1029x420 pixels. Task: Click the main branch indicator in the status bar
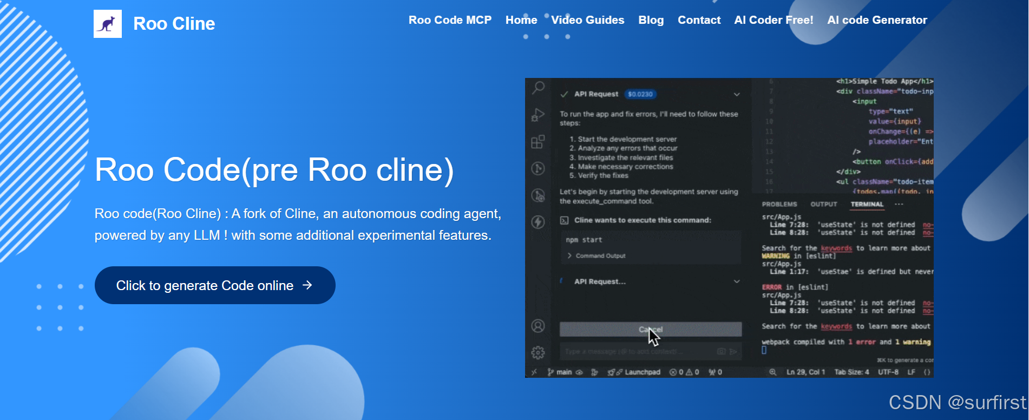(x=560, y=372)
